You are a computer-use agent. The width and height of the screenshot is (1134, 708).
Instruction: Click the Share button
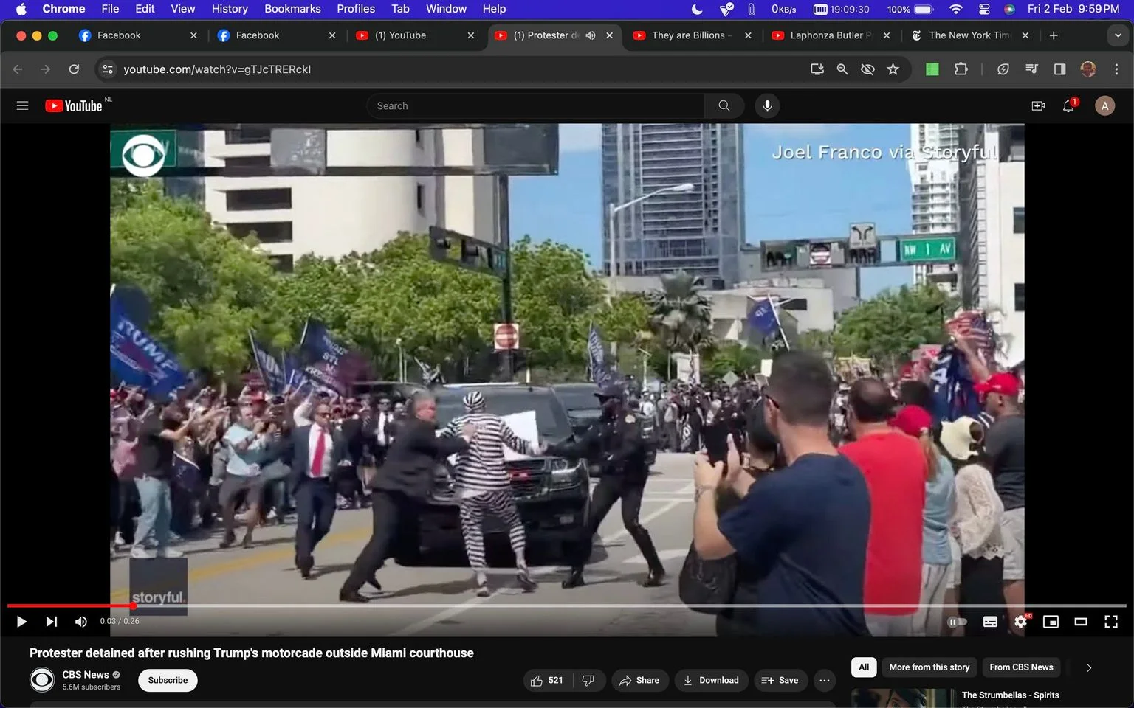(639, 680)
